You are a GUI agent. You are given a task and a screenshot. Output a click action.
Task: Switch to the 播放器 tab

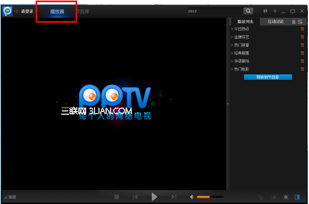tap(57, 12)
